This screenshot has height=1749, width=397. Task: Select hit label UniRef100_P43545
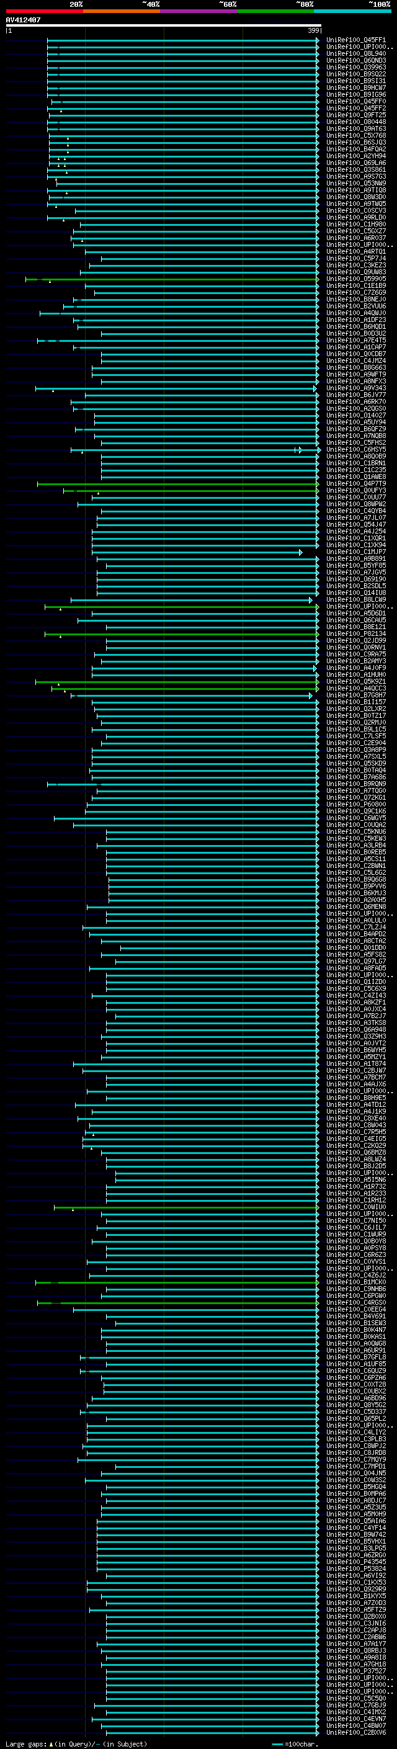(x=356, y=1562)
